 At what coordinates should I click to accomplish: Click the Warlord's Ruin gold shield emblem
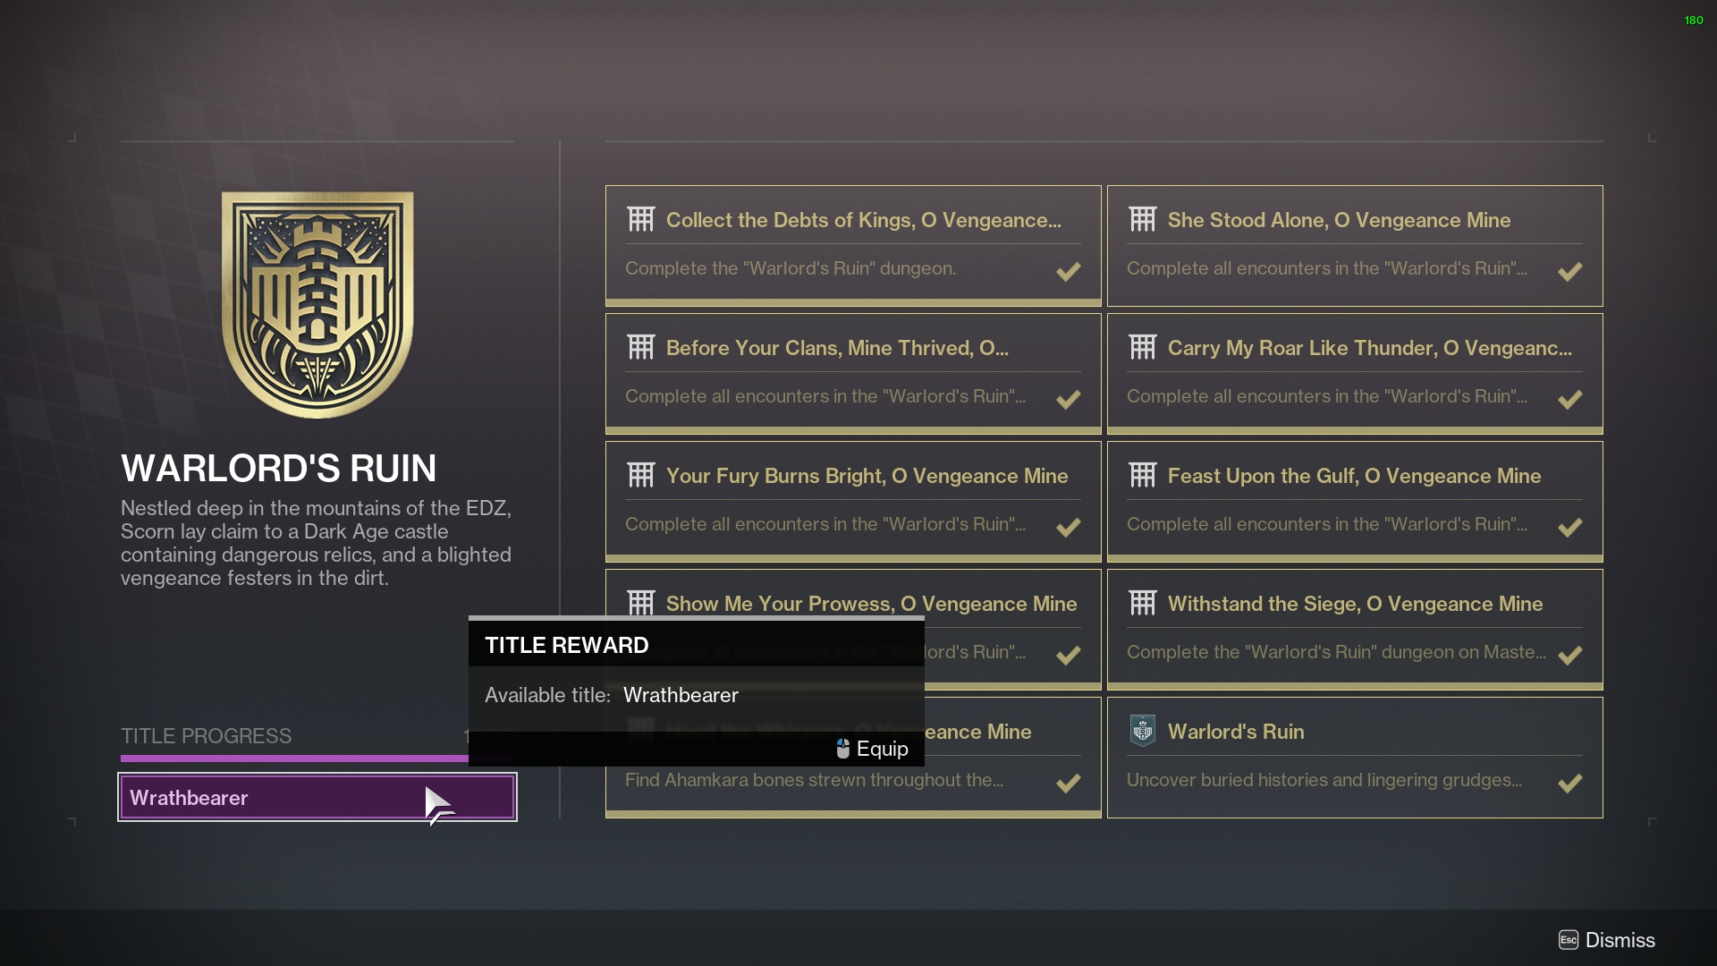pos(317,304)
